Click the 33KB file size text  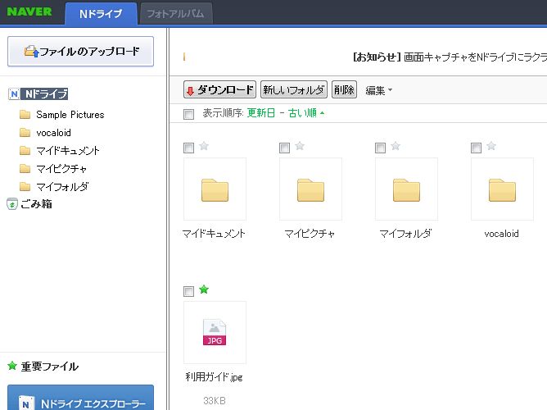[215, 401]
